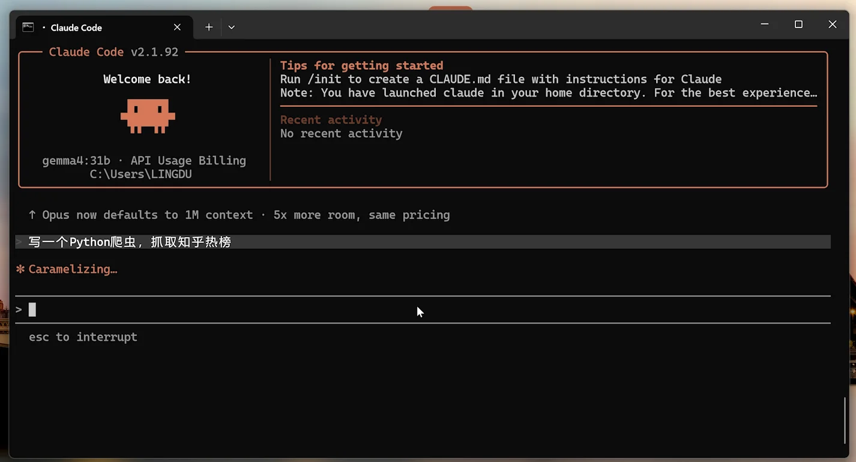Open a new terminal tab with plus

pos(209,27)
